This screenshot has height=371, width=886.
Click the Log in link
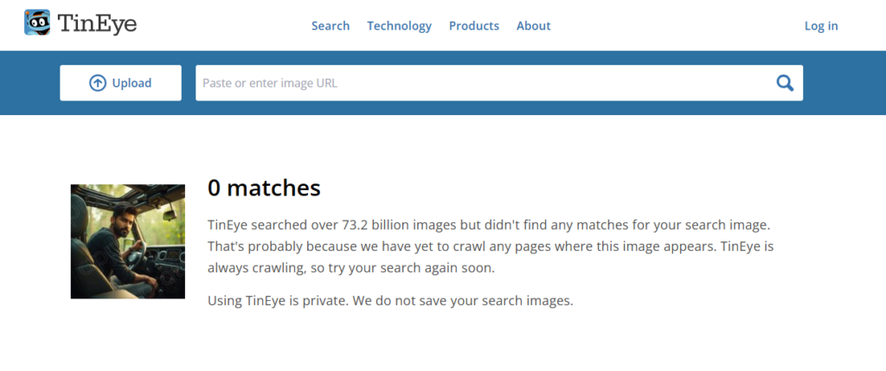pos(820,26)
